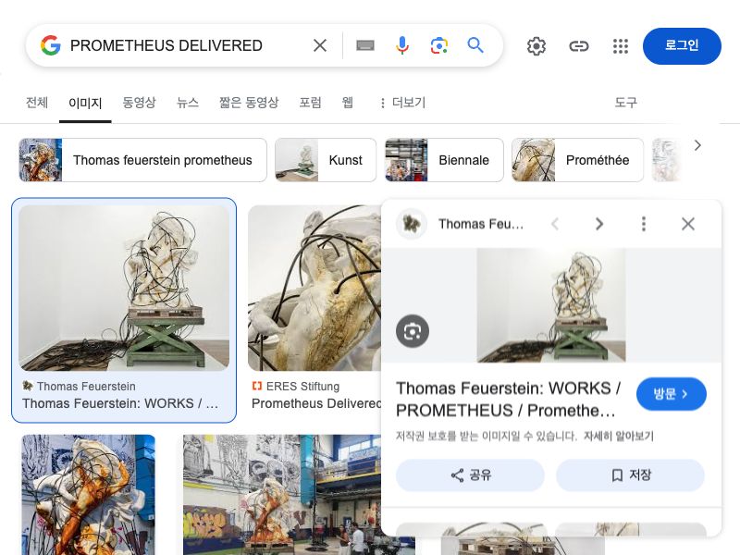Open the selected Thomas Feuerstein sculpture thumbnail

coord(124,288)
